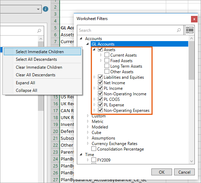Check the Current Assets checkbox

point(107,55)
